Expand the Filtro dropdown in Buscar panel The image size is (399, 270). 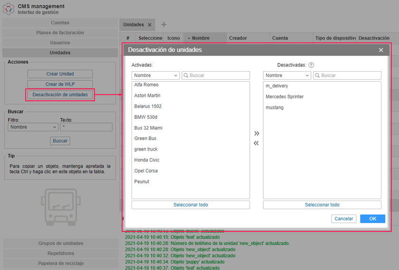click(32, 127)
